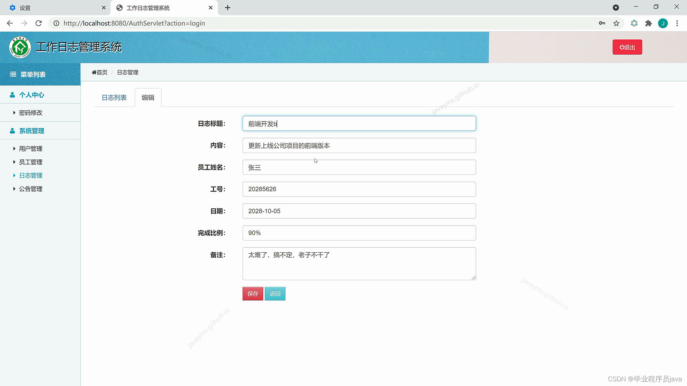Click the 完成比例 label
The image size is (687, 386).
211,233
